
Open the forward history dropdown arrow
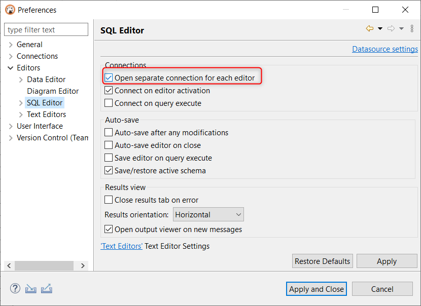[401, 28]
